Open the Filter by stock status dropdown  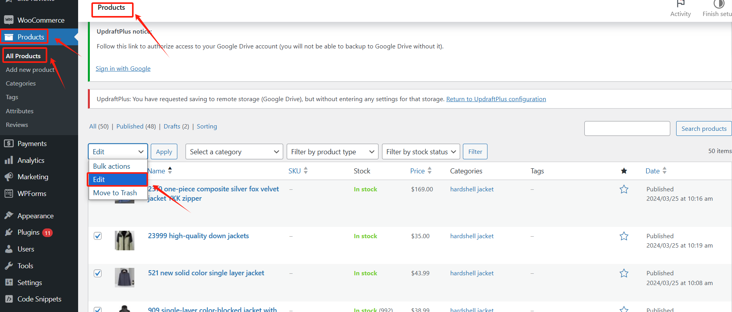click(x=421, y=152)
